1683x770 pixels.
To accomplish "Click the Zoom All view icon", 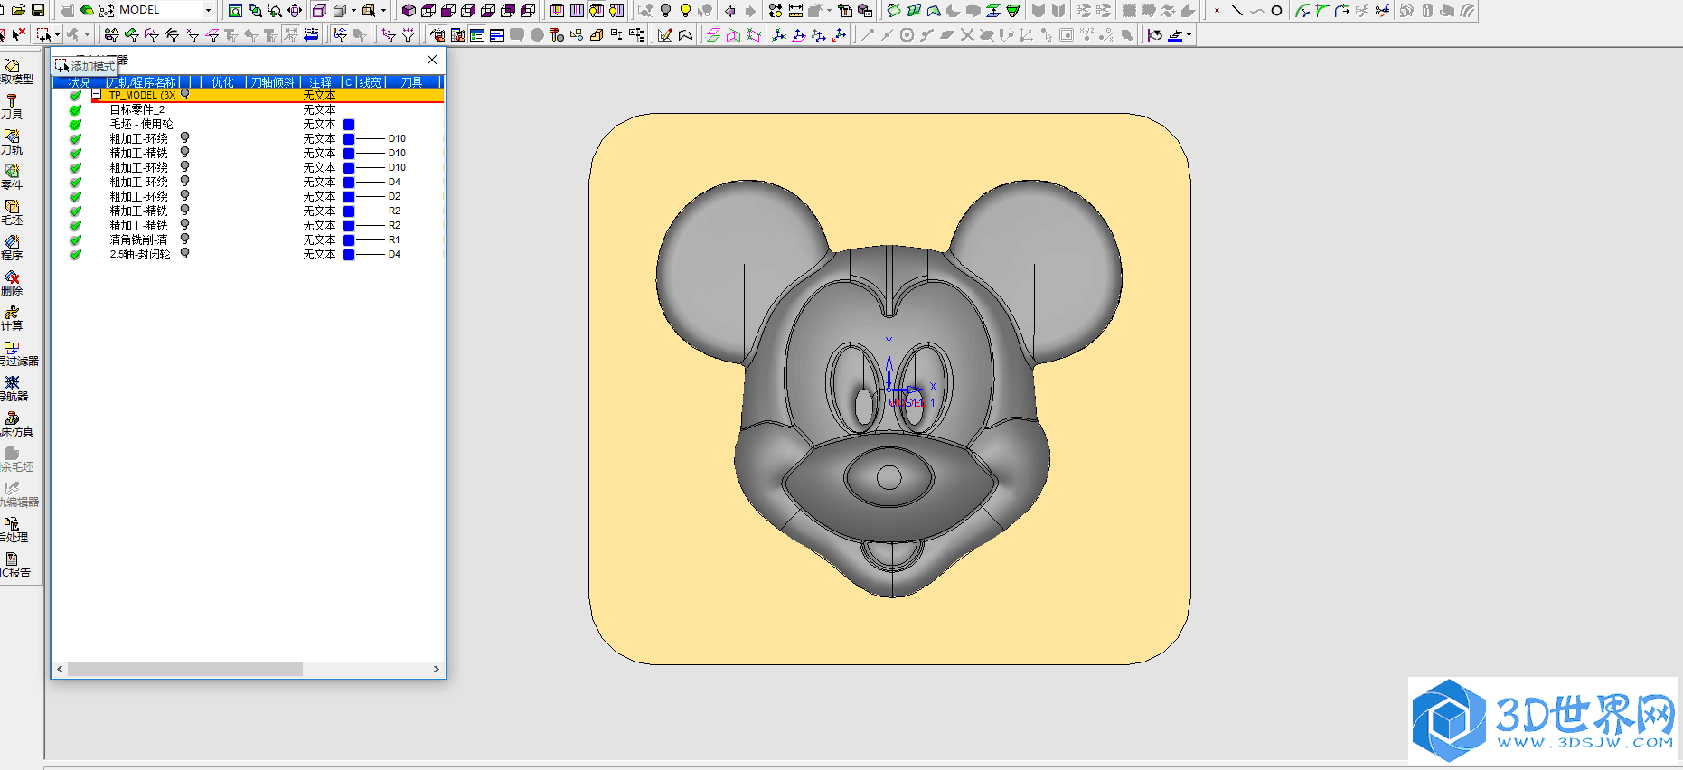I will point(235,10).
